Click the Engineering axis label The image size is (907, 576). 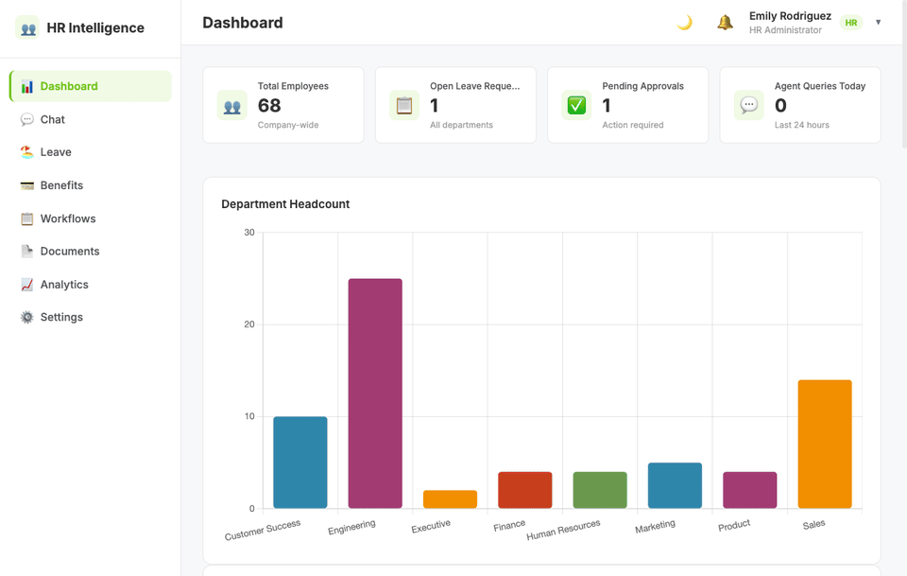pos(351,528)
